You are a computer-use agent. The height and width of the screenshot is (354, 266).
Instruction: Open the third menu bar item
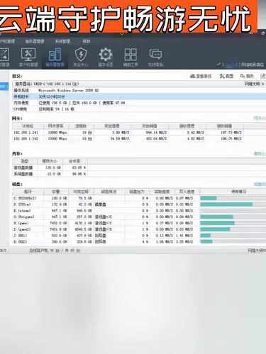[x=62, y=41]
